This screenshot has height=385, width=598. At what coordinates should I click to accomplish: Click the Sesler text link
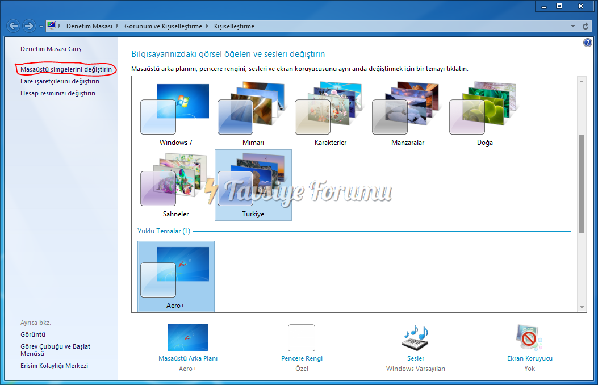416,358
